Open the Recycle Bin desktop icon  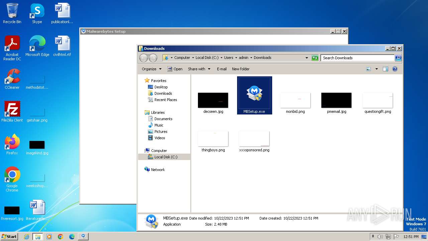pyautogui.click(x=12, y=13)
